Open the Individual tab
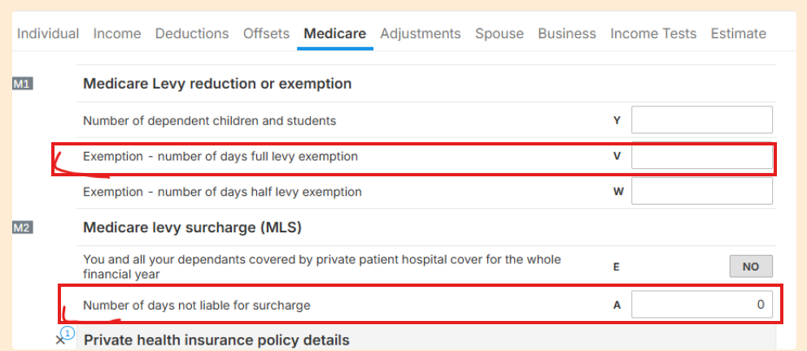 tap(48, 34)
